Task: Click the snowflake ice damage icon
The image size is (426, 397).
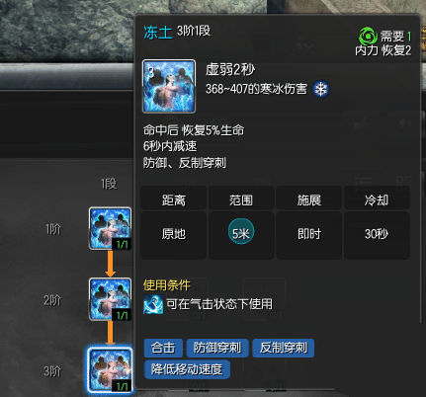Action: pyautogui.click(x=320, y=89)
